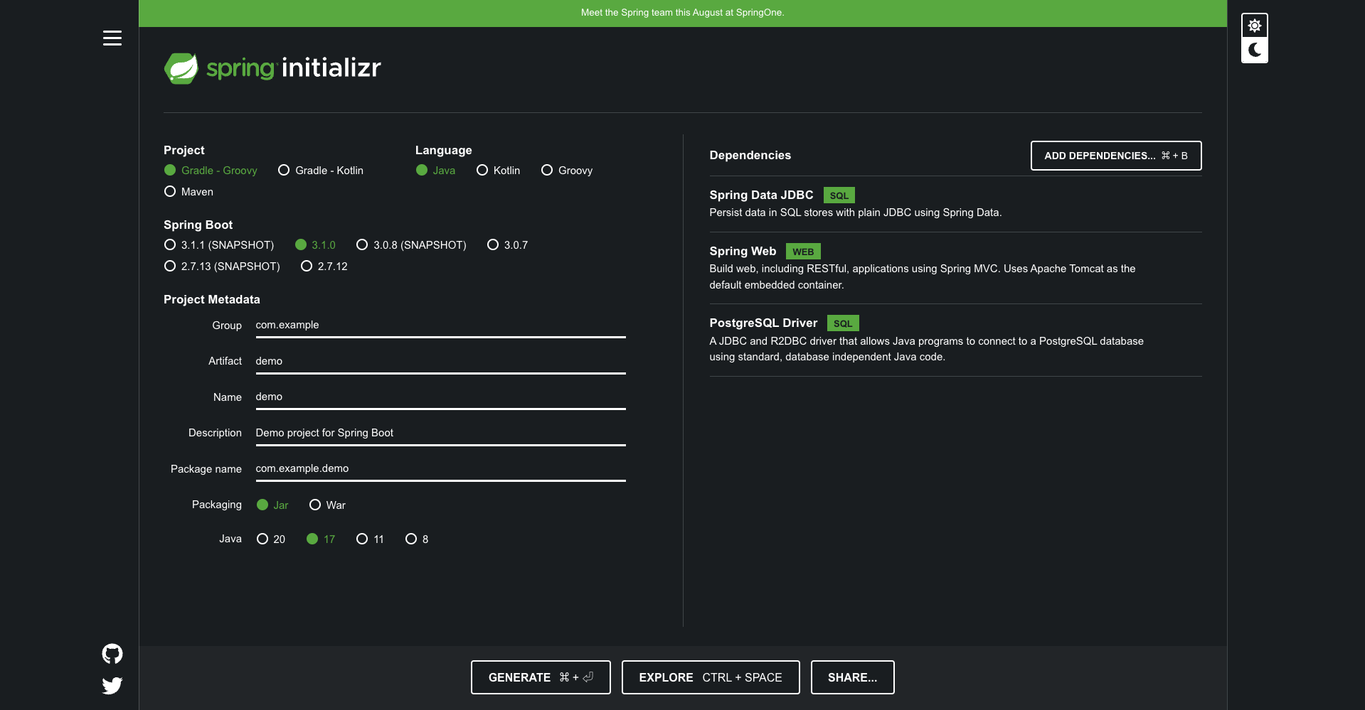Switch to dark theme moon icon
1365x710 pixels.
tap(1255, 50)
